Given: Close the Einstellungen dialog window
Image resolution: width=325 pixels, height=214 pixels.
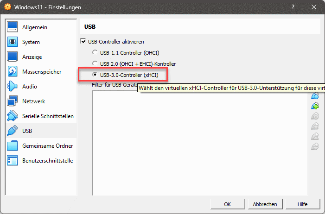Looking at the screenshot, I should coord(314,7).
